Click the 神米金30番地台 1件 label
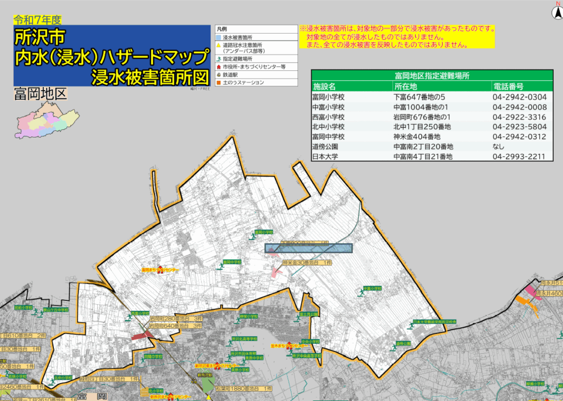Screen dimensions: 563x401 (x=307, y=263)
